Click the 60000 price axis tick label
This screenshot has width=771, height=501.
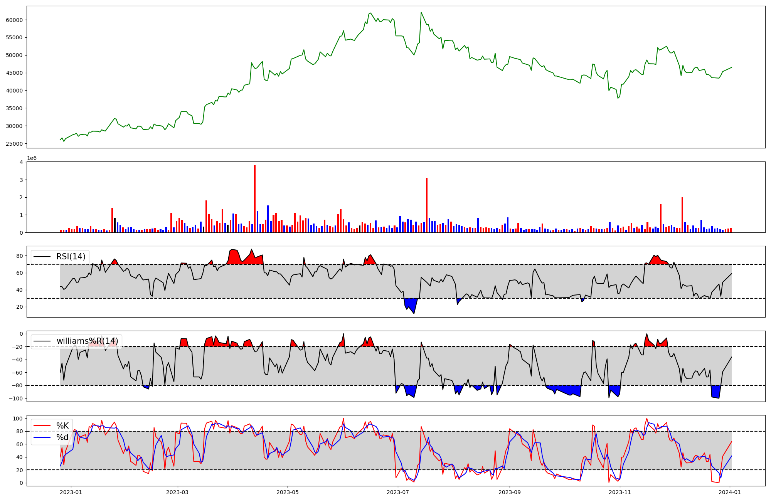pyautogui.click(x=14, y=20)
